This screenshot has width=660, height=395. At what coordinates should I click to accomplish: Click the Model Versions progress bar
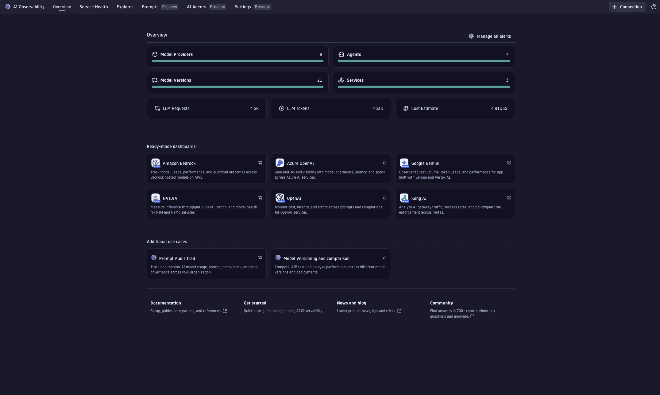237,87
